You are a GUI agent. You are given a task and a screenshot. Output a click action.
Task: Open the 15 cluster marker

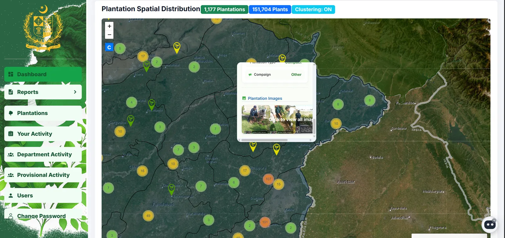(278, 184)
